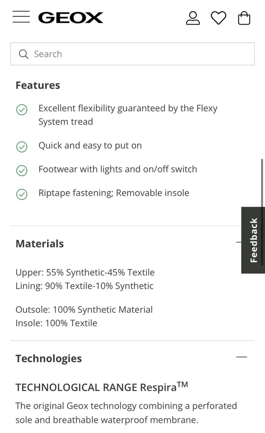This screenshot has width=265, height=433.
Task: Toggle the Materials section heading
Action: tap(40, 244)
